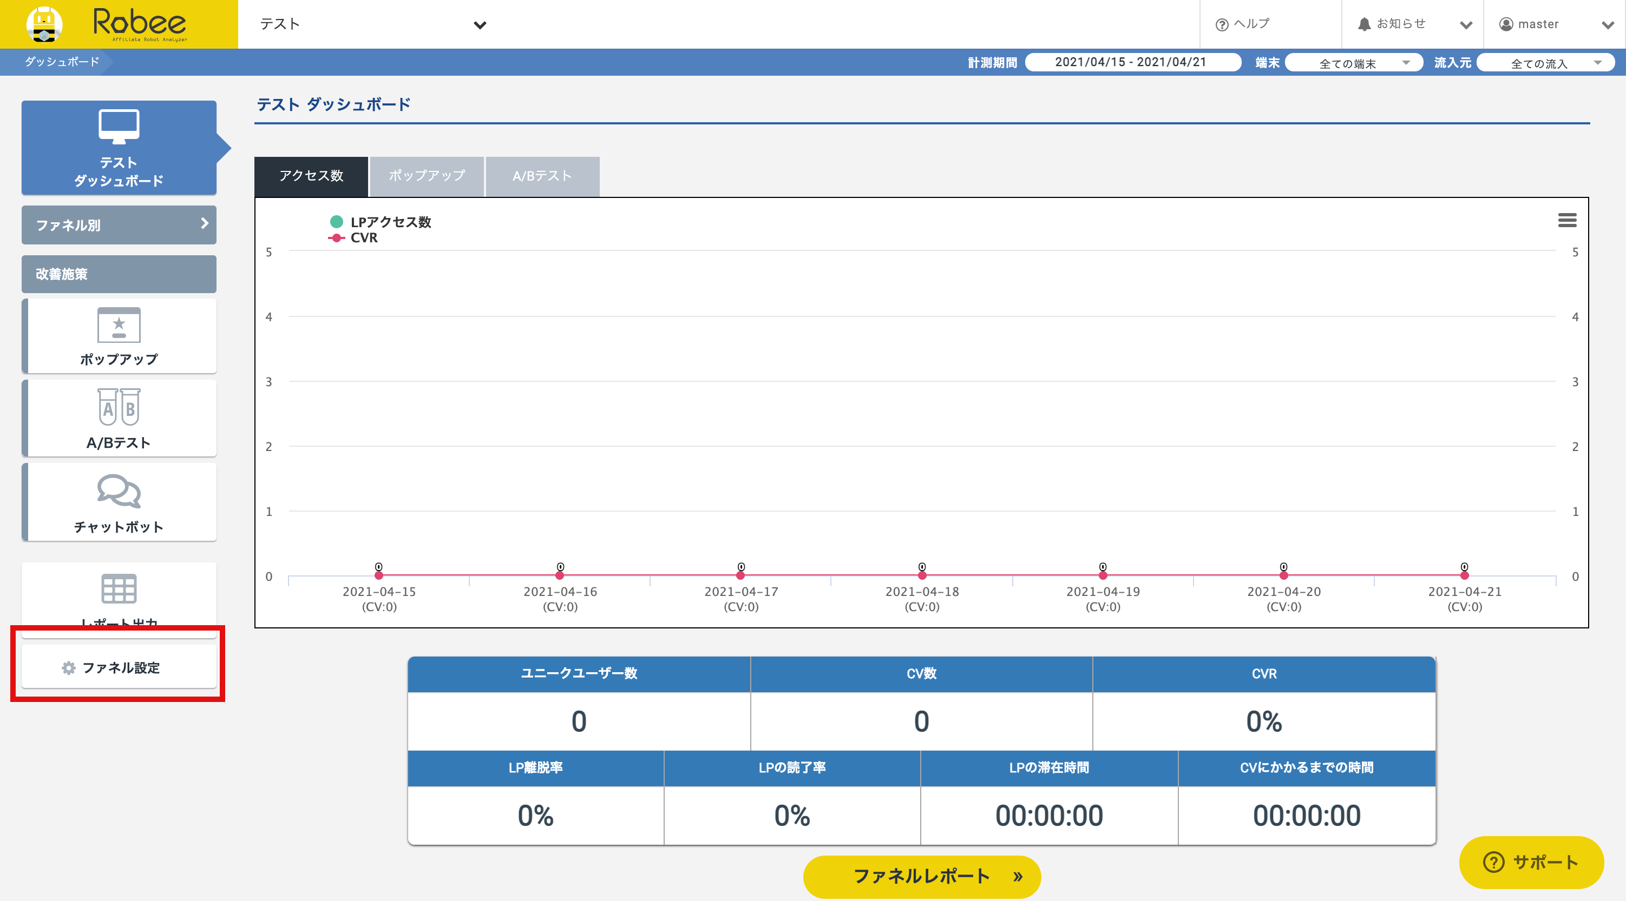
Task: Switch to the ポップアップ chart tab
Action: [427, 176]
